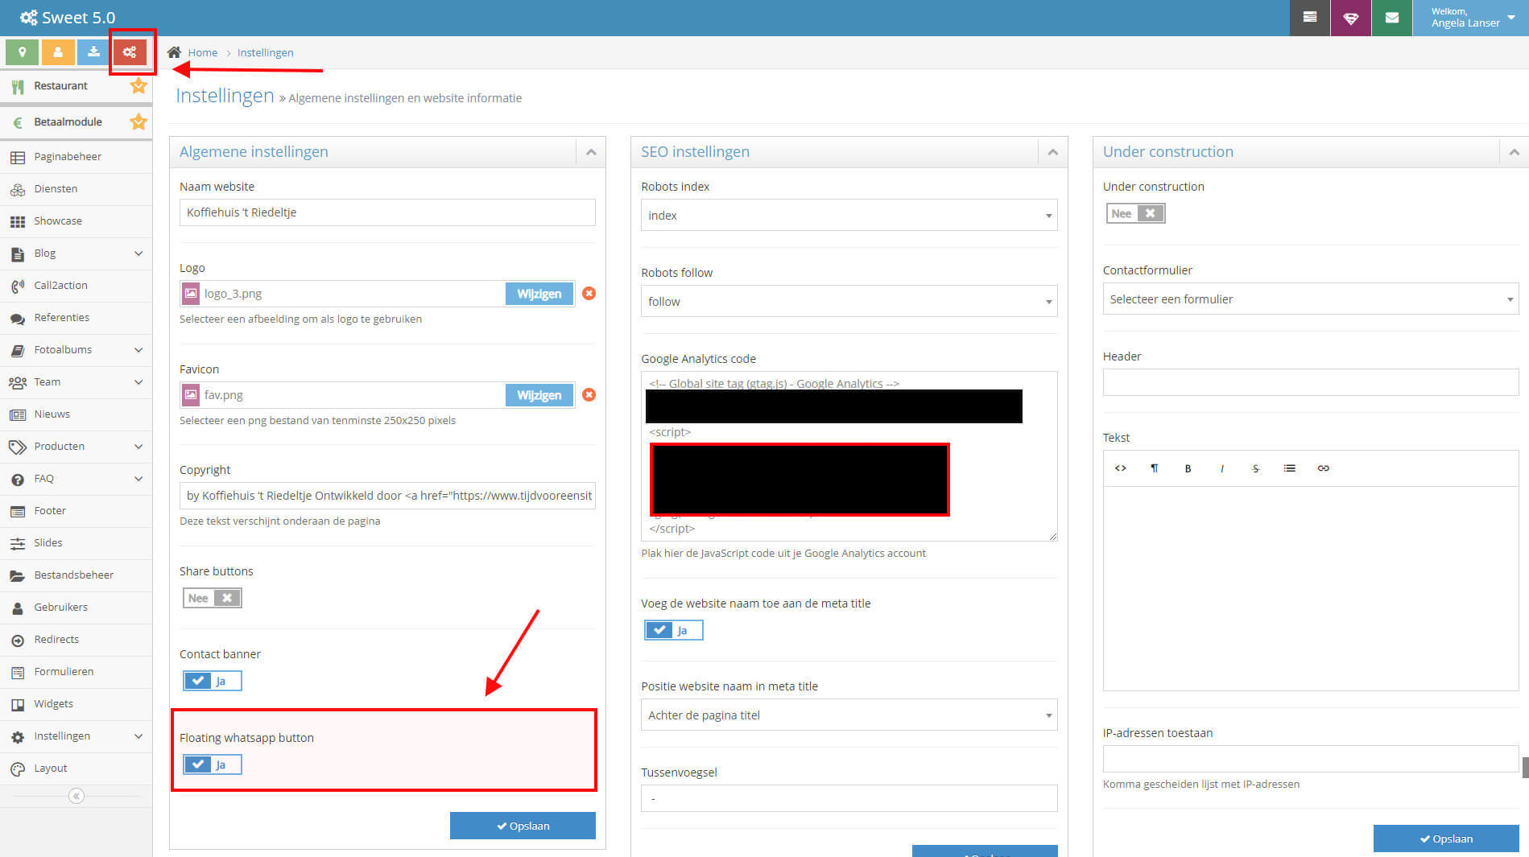Open Bestandsbeheer in sidebar
The height and width of the screenshot is (857, 1529).
[x=76, y=575]
